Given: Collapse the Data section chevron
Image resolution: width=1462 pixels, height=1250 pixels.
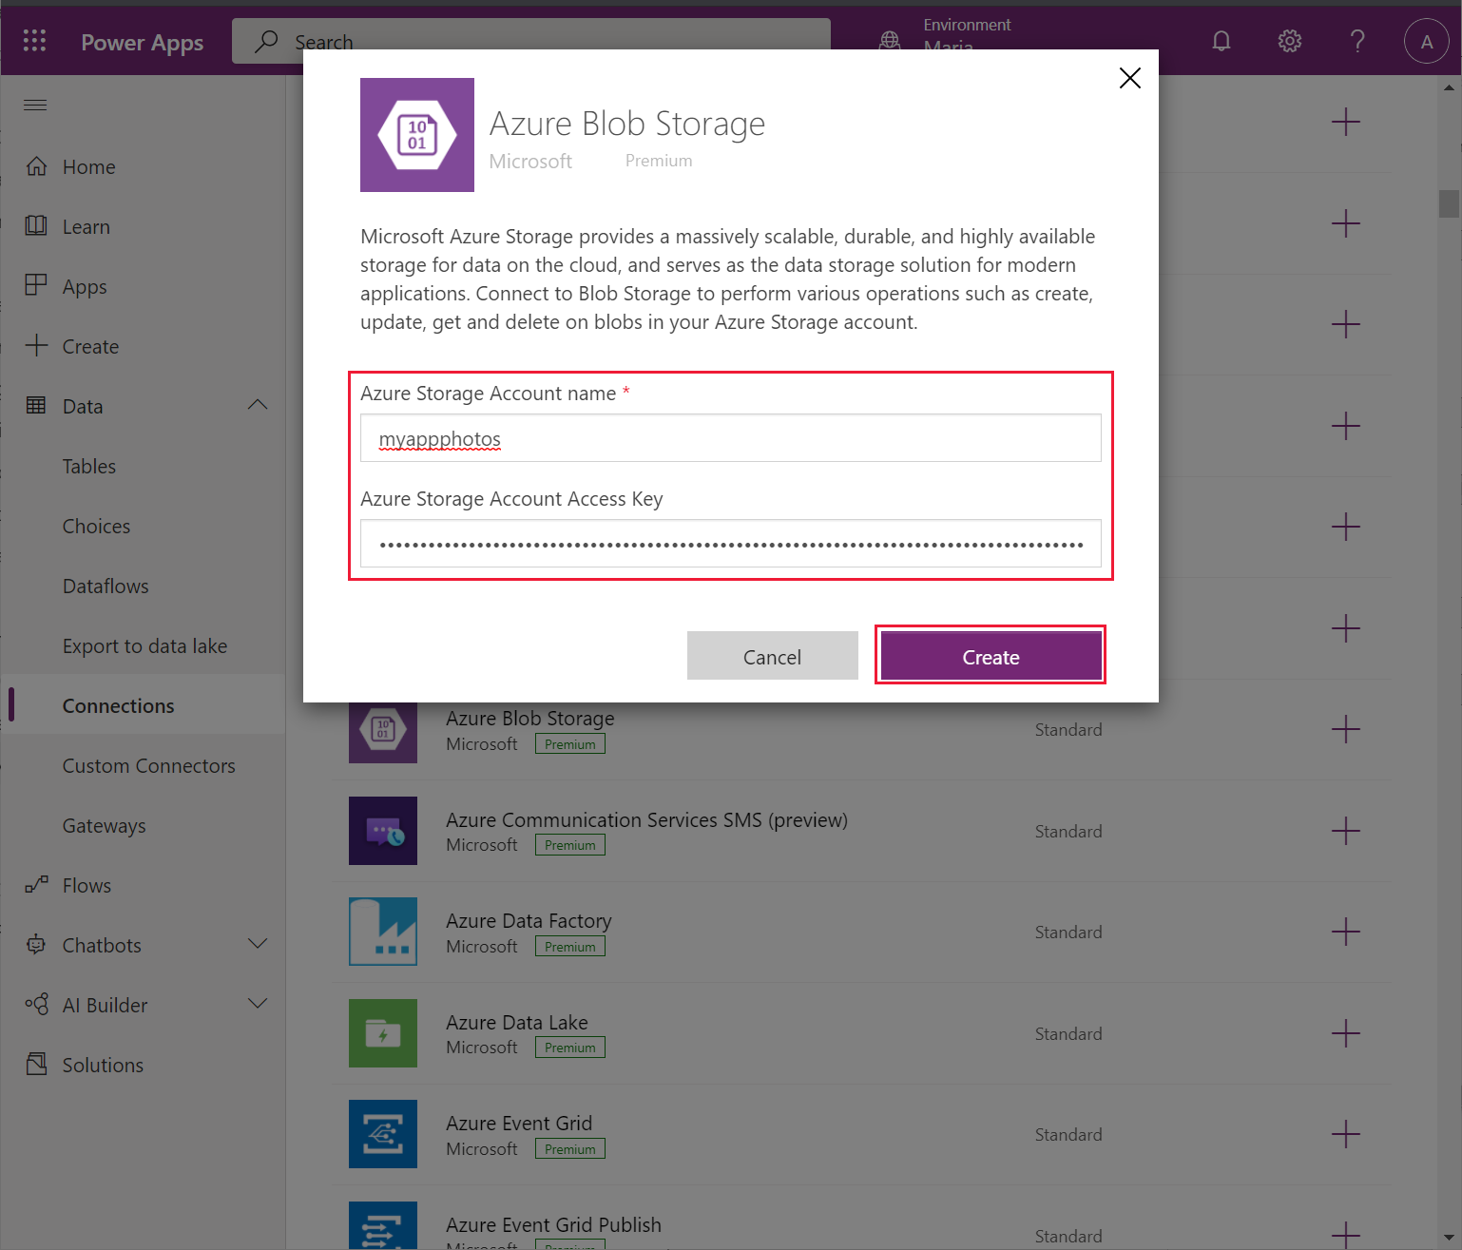Looking at the screenshot, I should pyautogui.click(x=258, y=406).
